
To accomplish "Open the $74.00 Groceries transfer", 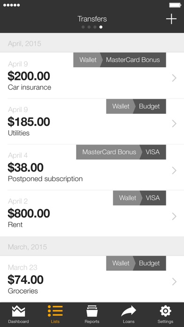I will tap(92, 279).
